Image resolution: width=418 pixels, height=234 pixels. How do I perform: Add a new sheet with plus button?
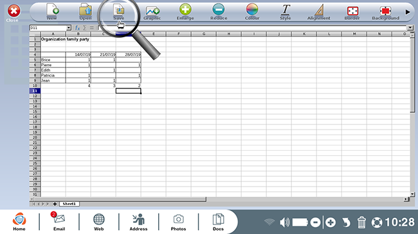pos(55,204)
